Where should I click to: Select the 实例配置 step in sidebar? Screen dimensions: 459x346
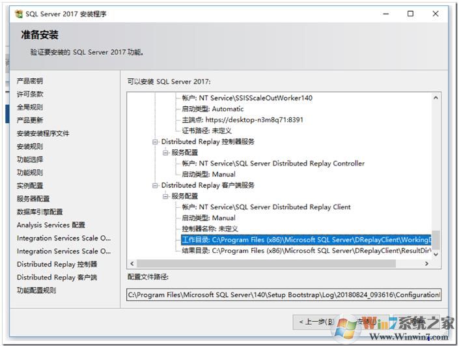30,186
